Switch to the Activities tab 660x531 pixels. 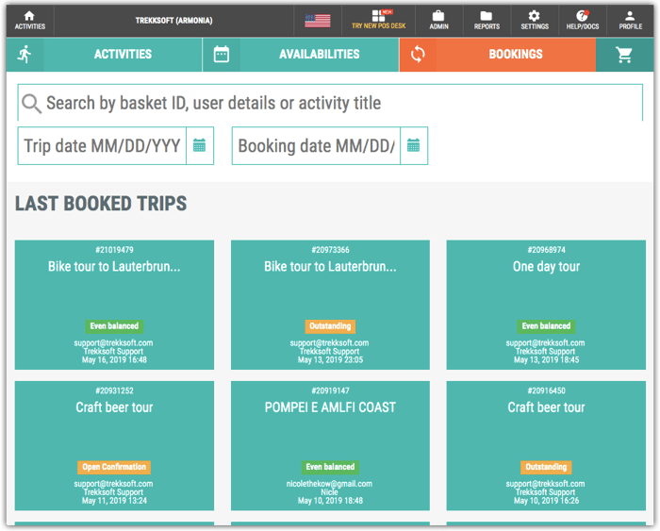pos(123,55)
